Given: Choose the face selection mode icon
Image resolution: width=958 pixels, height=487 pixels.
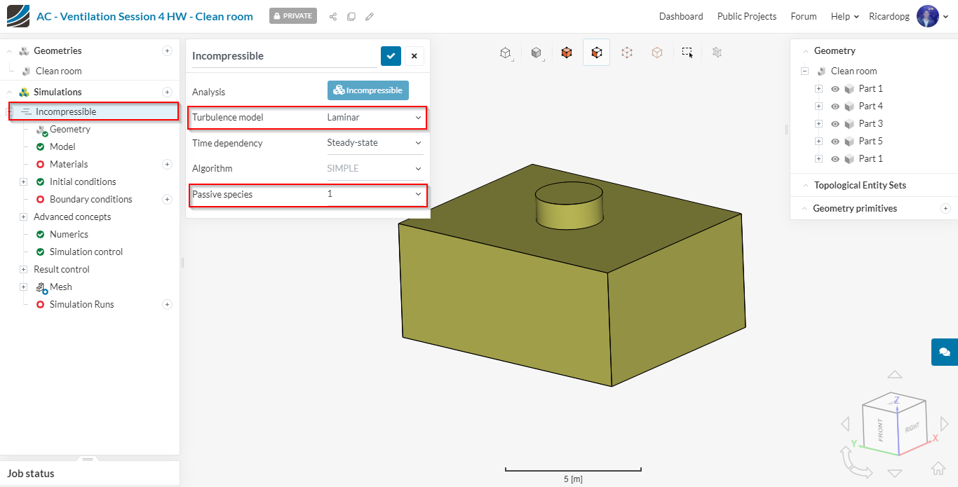Looking at the screenshot, I should click(596, 53).
